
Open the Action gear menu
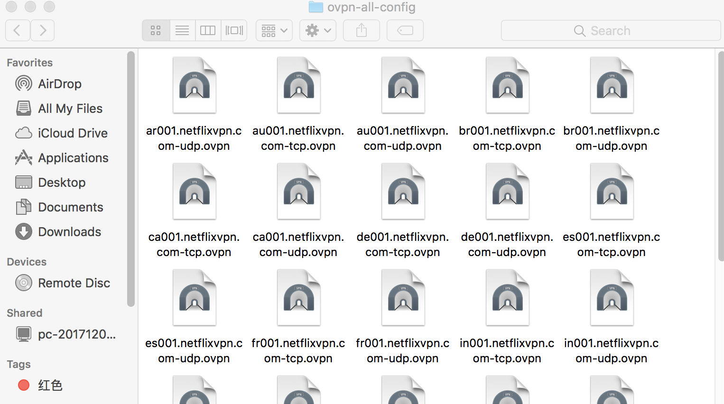pyautogui.click(x=318, y=31)
